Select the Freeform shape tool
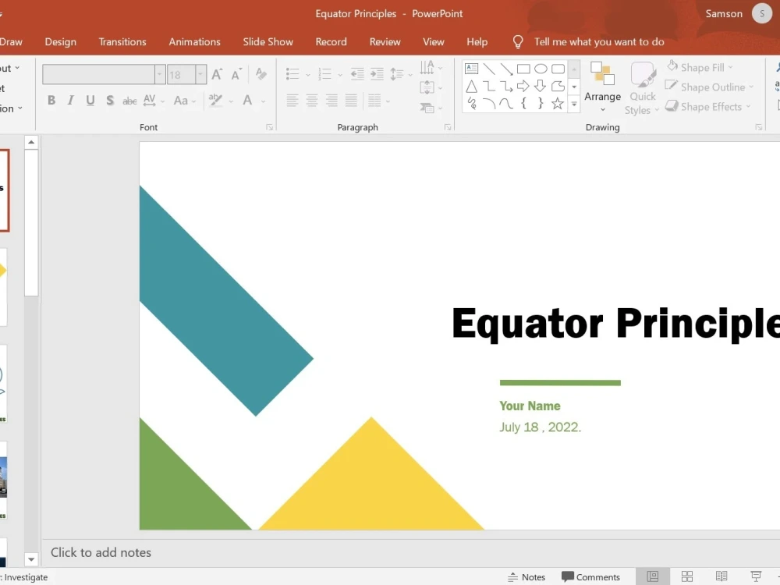This screenshot has width=780, height=585. (558, 87)
